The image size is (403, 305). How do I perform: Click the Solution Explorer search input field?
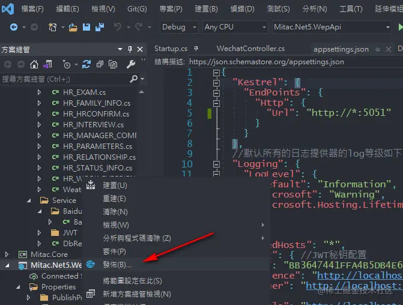(x=64, y=79)
